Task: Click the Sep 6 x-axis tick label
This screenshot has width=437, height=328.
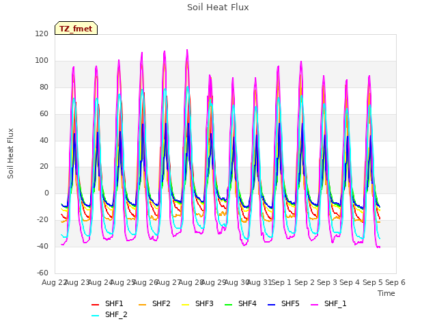Action: click(x=395, y=282)
